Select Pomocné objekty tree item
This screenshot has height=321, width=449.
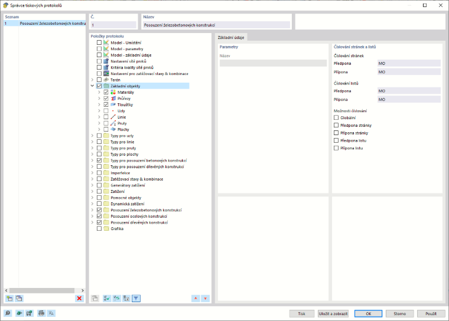point(126,198)
